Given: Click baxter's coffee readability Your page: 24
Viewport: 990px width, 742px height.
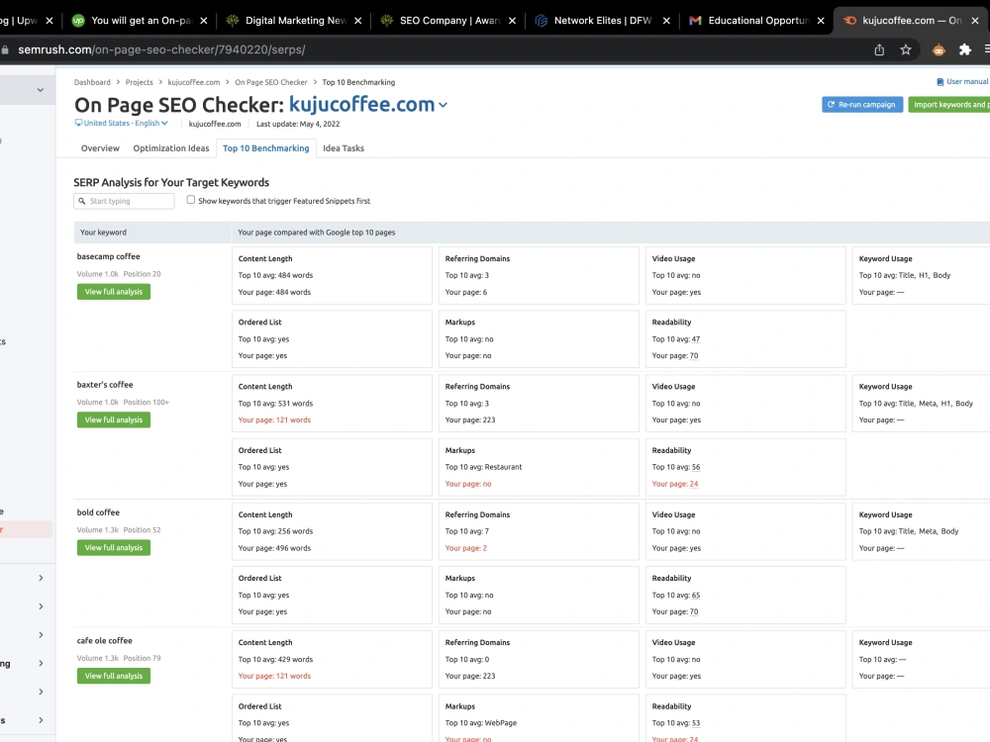Looking at the screenshot, I should (x=675, y=484).
